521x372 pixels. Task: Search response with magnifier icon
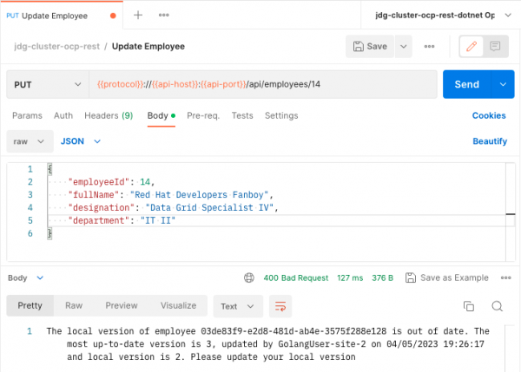[498, 306]
